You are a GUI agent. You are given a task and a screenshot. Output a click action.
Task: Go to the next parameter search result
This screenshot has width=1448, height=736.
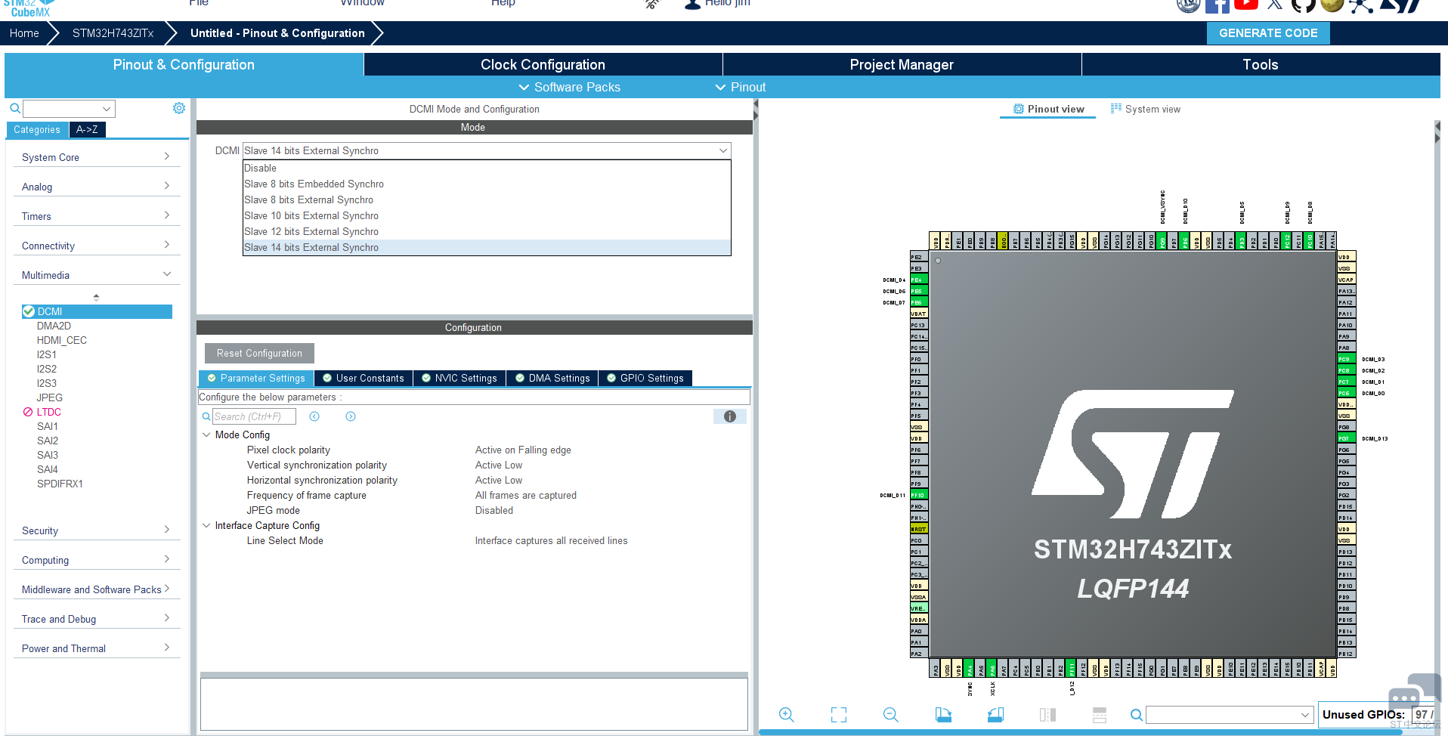tap(351, 416)
